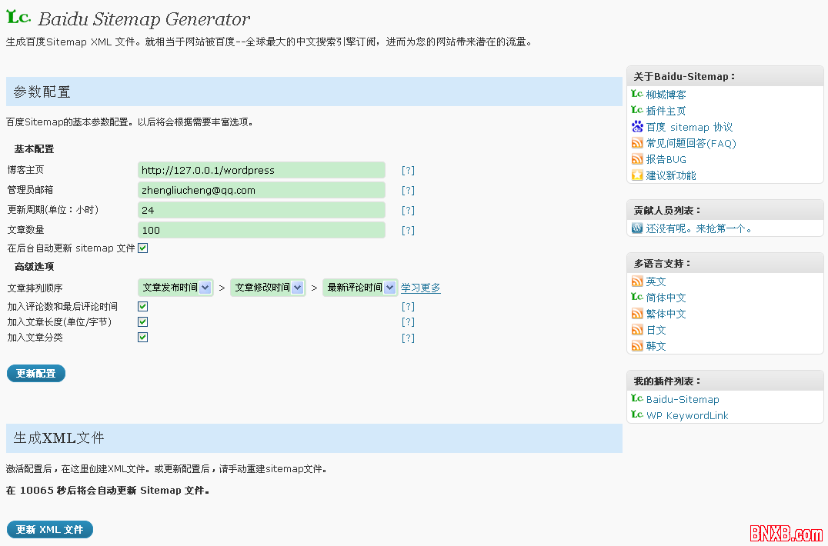The image size is (828, 546).
Task: Click the 我的插件列表 panel header
Action: [x=725, y=381]
